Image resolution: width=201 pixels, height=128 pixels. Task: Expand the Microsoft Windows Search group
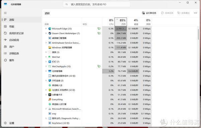[46, 109]
